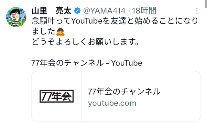
Task: Click the card title 77年会のチャンネル
Action: point(124,92)
